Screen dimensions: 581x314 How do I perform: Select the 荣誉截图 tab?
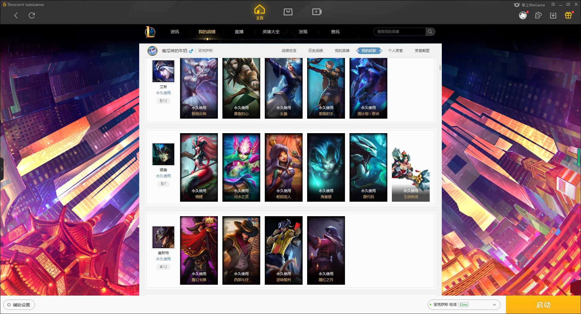(422, 51)
